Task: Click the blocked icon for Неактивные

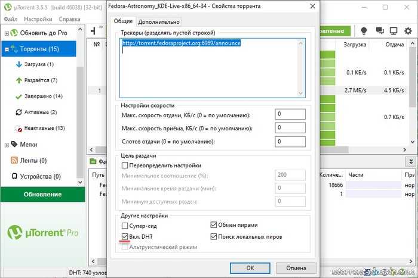Action: pos(19,129)
